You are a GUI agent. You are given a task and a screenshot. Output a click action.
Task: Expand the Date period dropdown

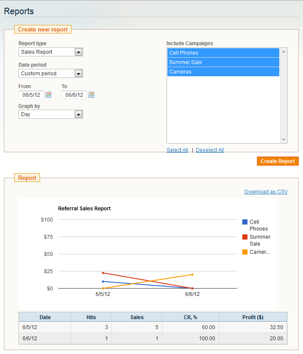pos(51,74)
